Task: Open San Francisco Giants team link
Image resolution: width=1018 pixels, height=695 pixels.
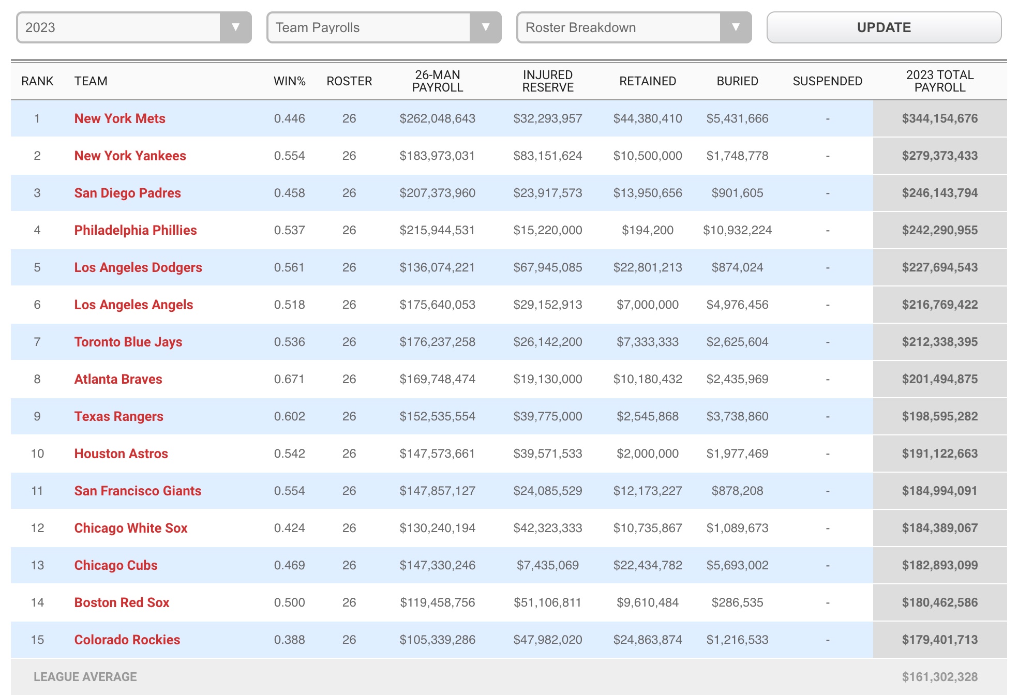Action: (138, 491)
